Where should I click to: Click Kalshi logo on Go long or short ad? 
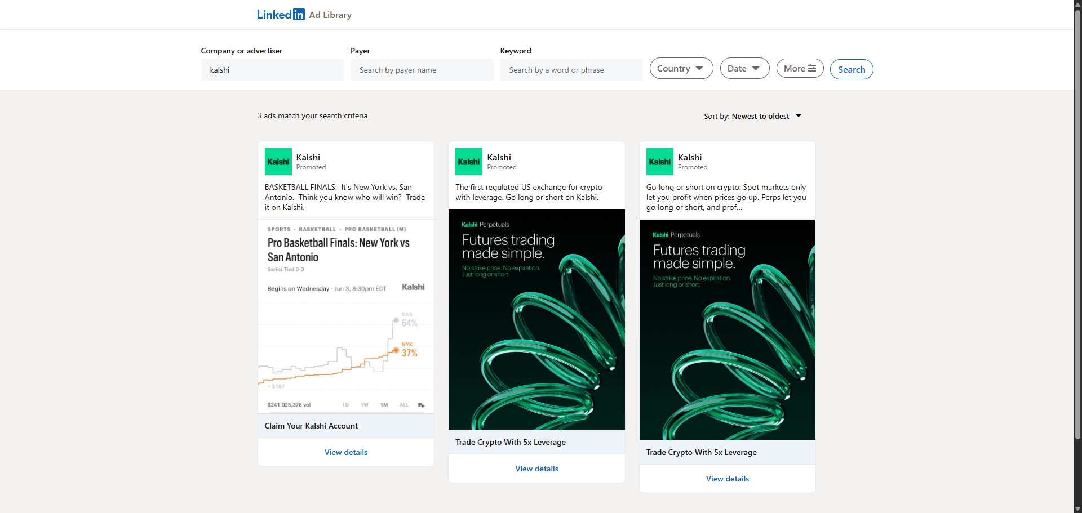pos(660,162)
